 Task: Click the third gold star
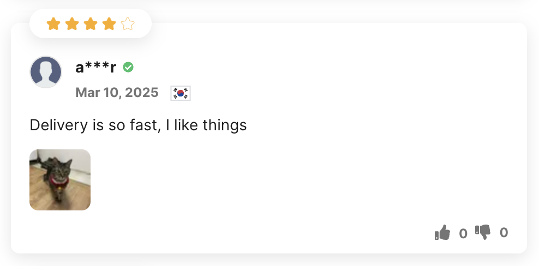[91, 24]
